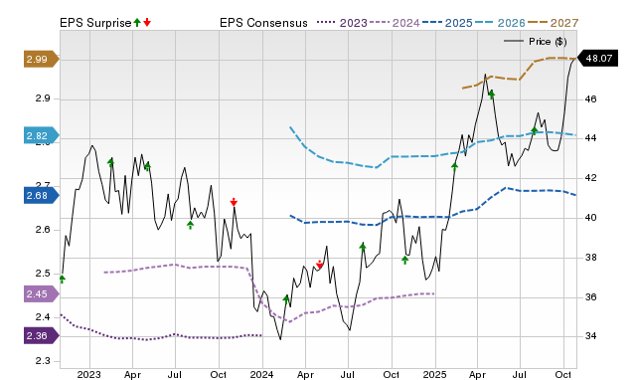Click the 34 label on the price axis

click(591, 336)
